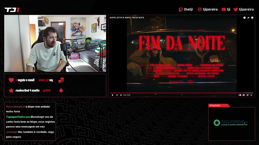Open video title KAPPA JOTTA ft. BISPO
This screenshot has width=259, height=145.
[127, 18]
